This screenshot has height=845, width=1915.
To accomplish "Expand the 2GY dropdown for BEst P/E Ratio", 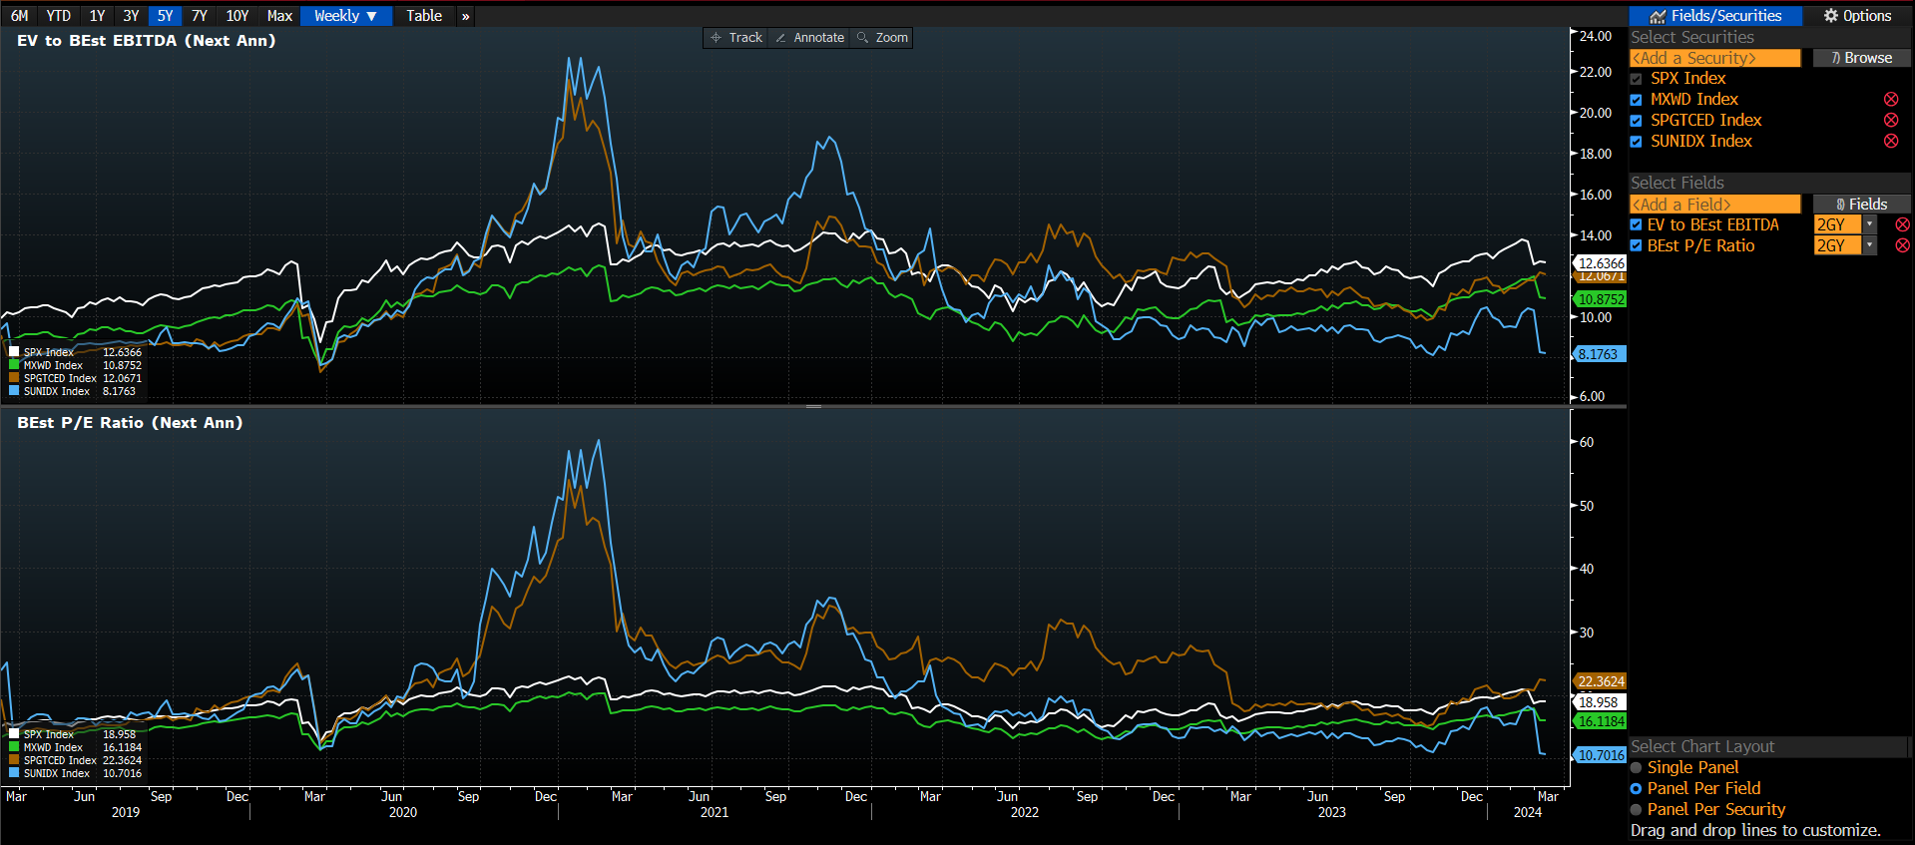I will (x=1870, y=246).
